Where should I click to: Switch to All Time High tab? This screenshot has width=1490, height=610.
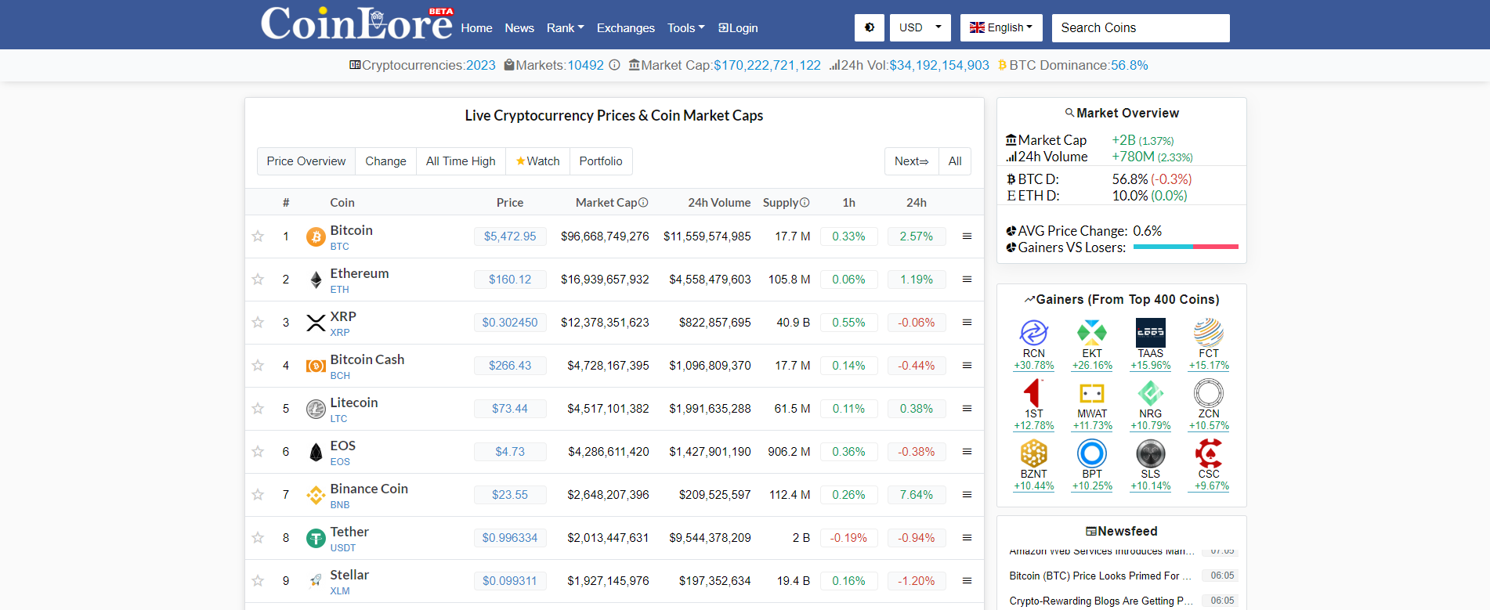click(x=461, y=161)
